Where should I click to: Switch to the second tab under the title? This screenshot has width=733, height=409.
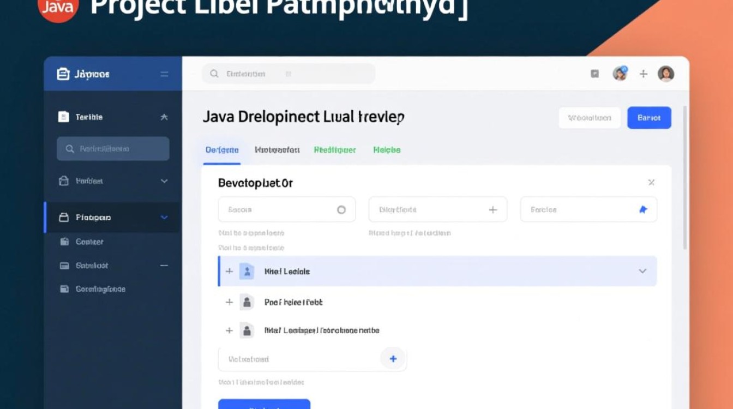point(277,150)
